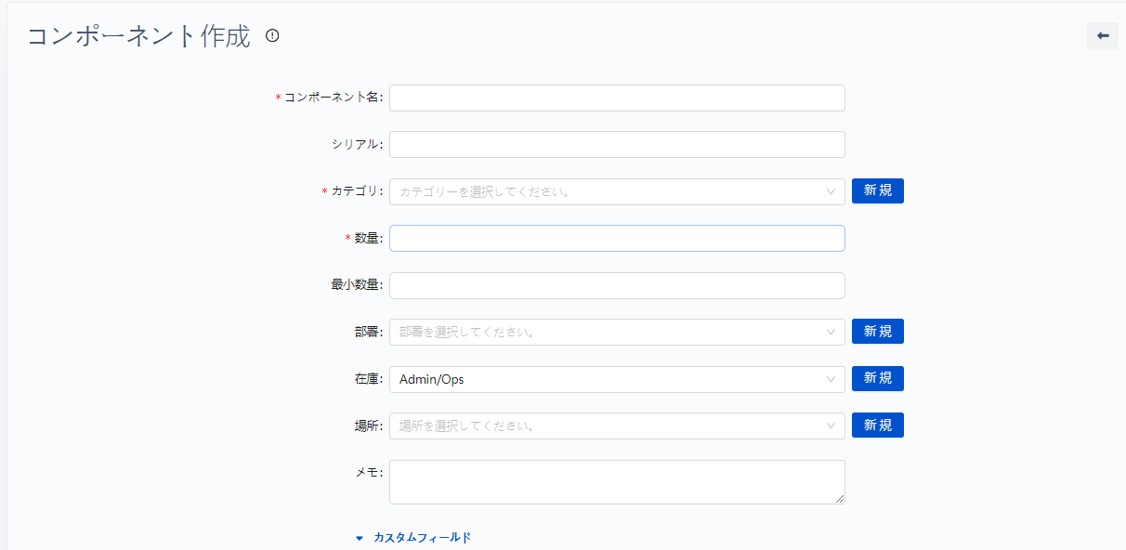Click the 部署 dropdown chevron
The height and width of the screenshot is (550, 1126).
pos(831,331)
